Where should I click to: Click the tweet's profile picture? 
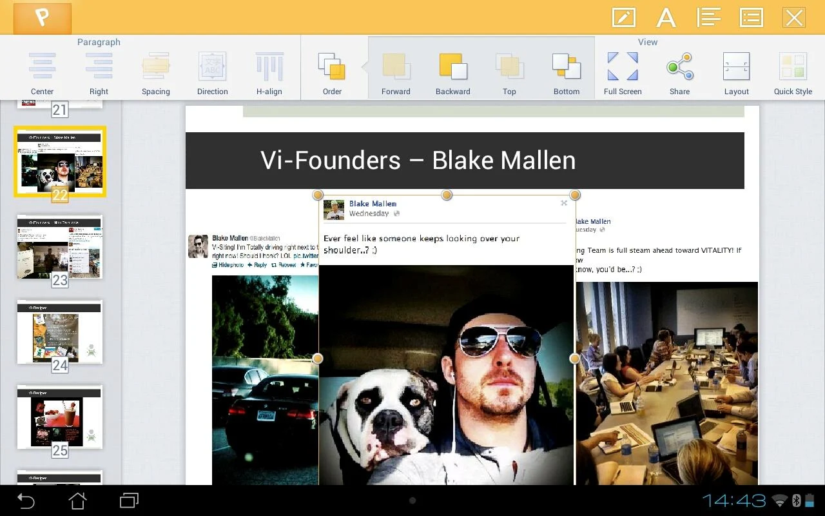pos(198,246)
